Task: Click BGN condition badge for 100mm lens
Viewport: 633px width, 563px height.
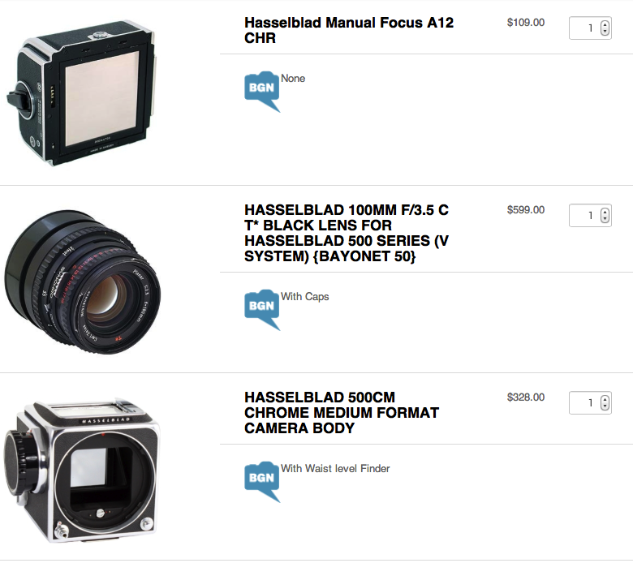Action: tap(262, 309)
